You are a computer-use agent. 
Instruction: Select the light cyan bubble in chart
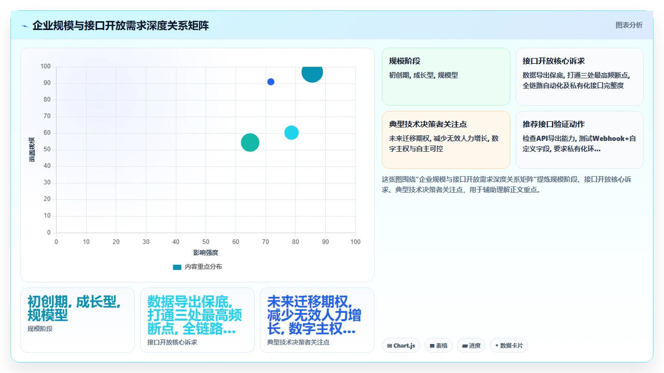pos(292,133)
